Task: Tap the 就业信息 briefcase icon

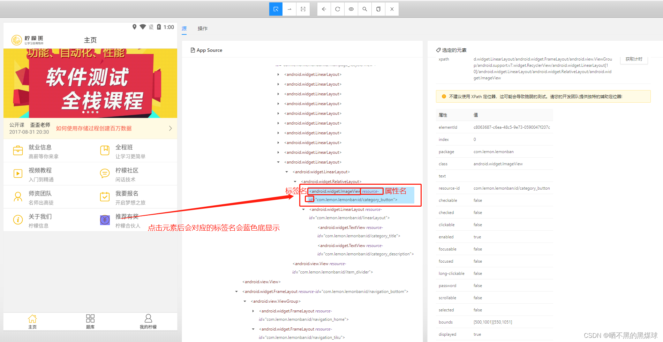Action: (18, 151)
